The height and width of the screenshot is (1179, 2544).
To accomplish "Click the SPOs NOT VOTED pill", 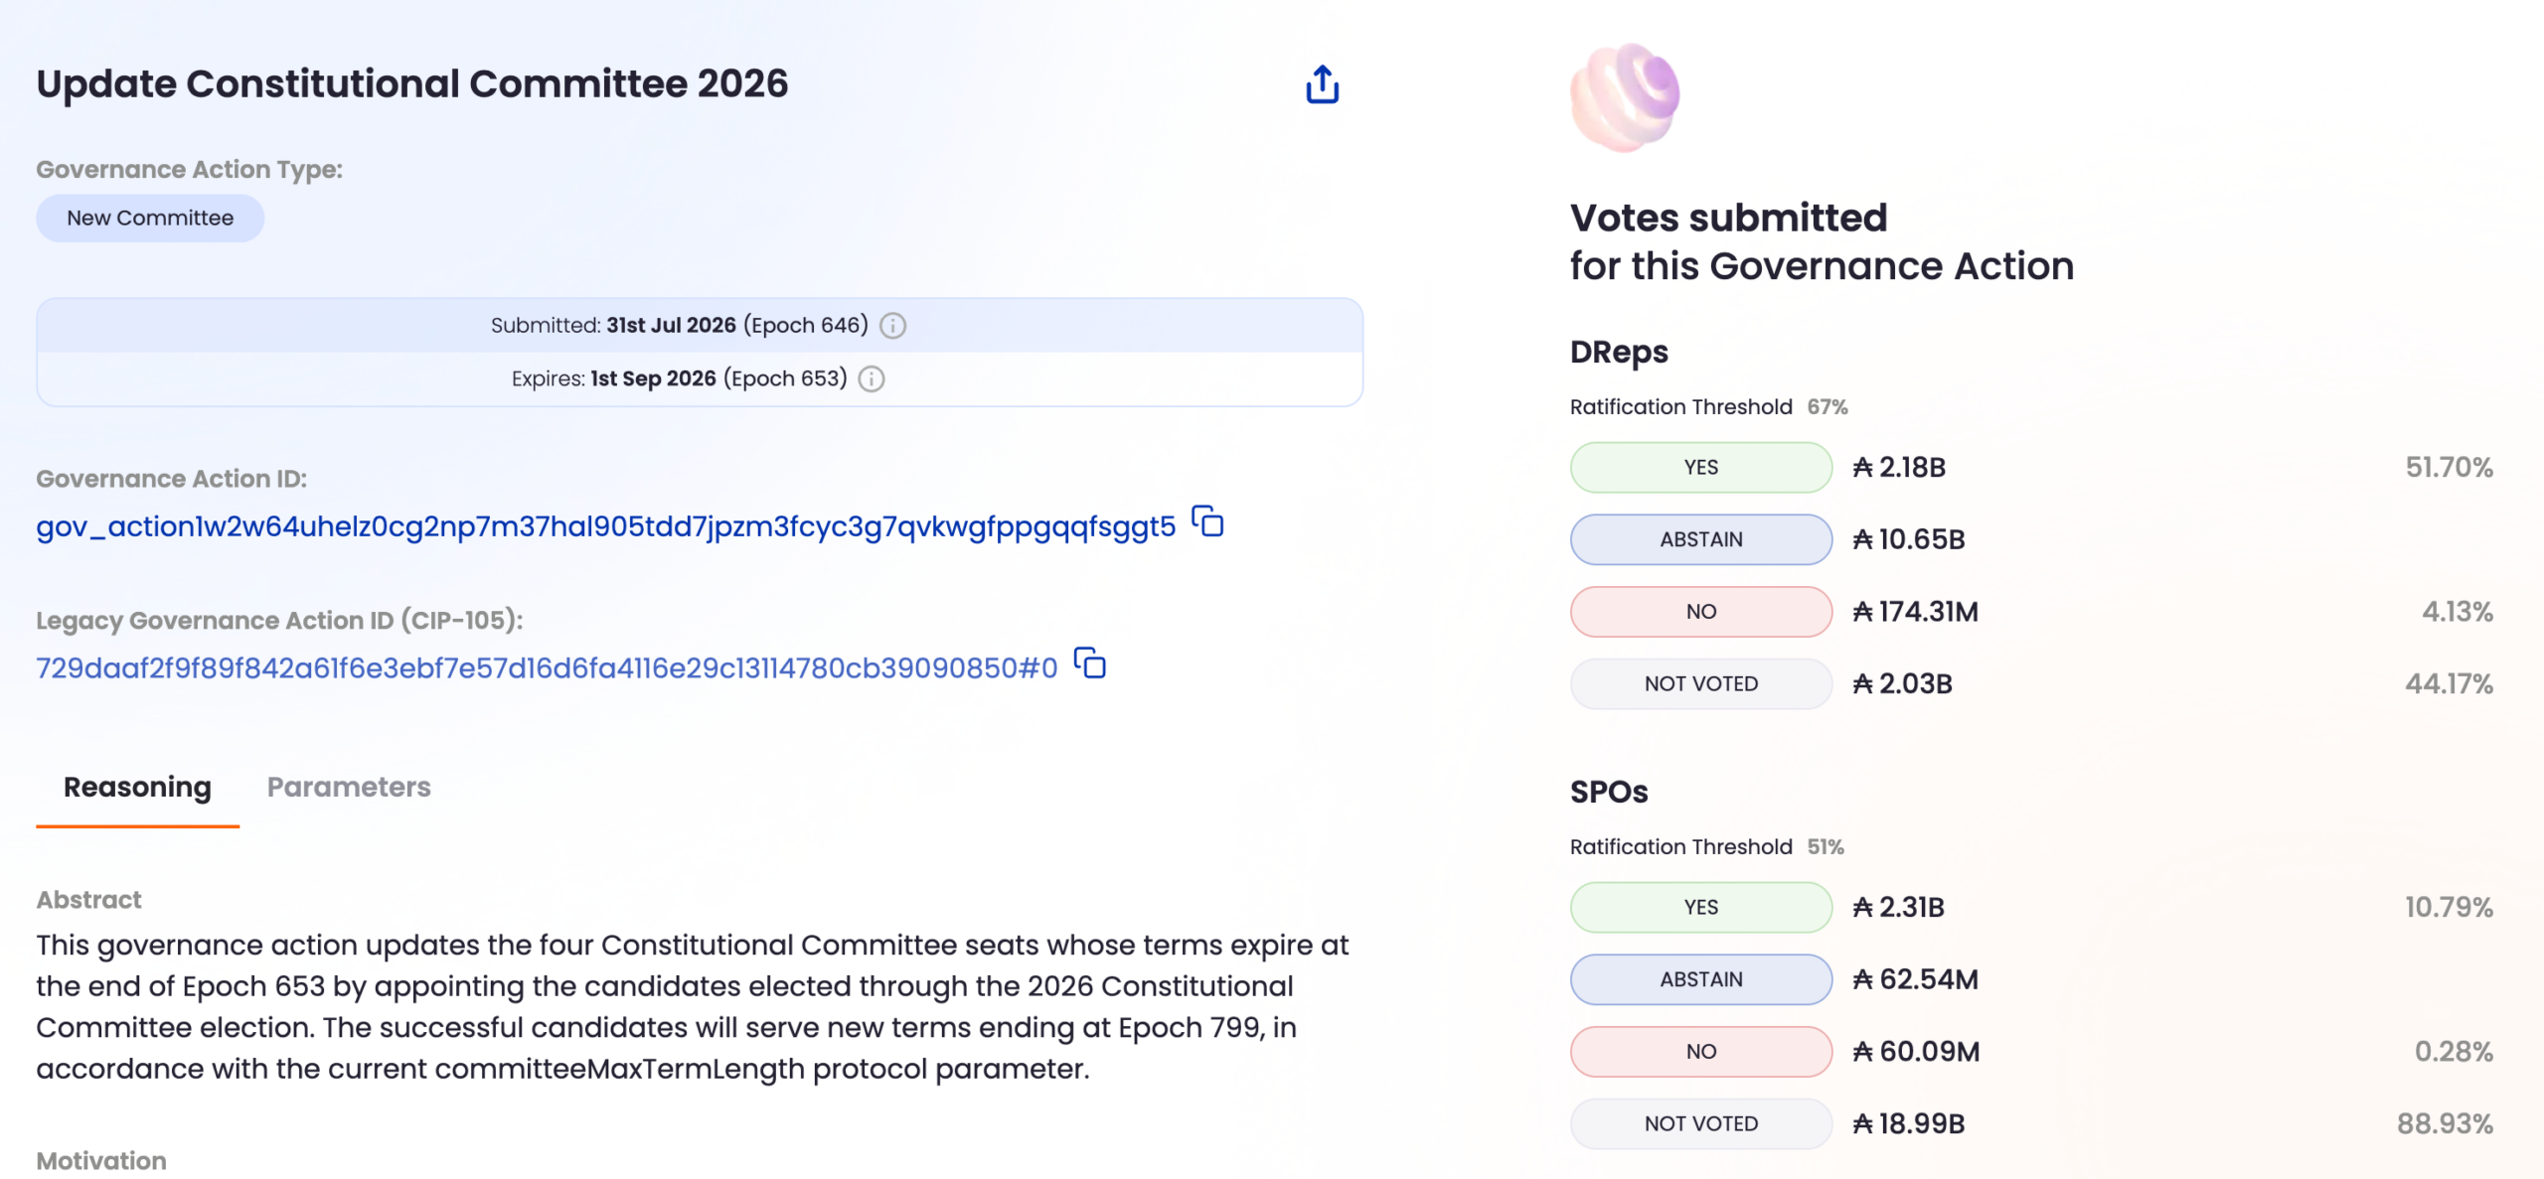I will click(1700, 1123).
